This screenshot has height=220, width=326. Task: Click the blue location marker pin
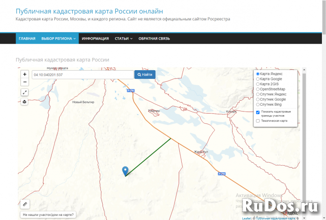pyautogui.click(x=125, y=171)
